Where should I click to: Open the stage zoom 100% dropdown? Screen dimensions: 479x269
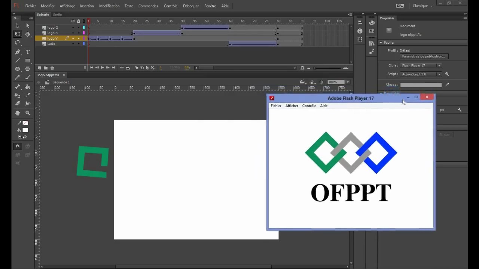[348, 82]
